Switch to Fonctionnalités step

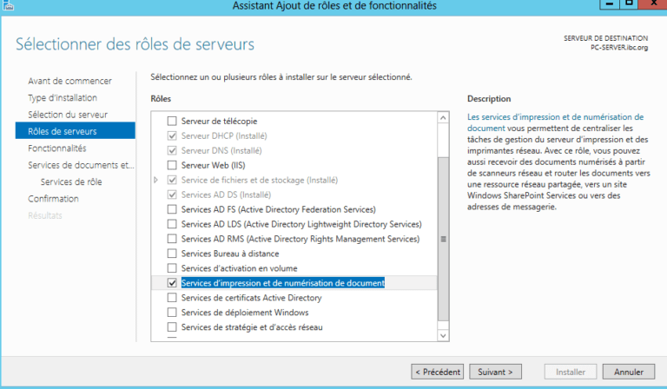tap(57, 148)
